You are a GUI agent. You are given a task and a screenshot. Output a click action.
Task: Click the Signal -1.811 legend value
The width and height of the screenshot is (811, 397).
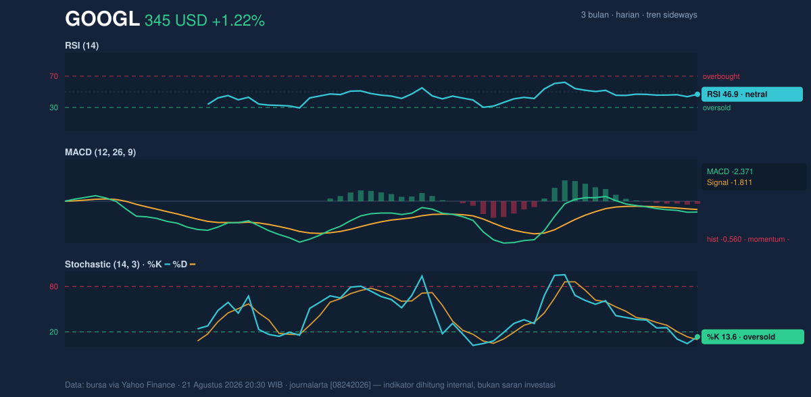(x=730, y=182)
